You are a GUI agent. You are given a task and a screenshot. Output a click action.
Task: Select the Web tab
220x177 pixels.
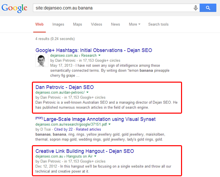click(x=39, y=24)
